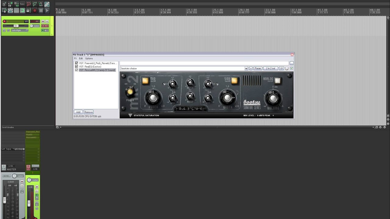The height and width of the screenshot is (219, 390).
Task: Click the FX comment input field
Action: [x=204, y=63]
